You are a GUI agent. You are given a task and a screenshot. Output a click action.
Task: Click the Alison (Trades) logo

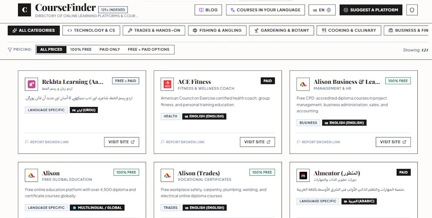click(x=167, y=175)
